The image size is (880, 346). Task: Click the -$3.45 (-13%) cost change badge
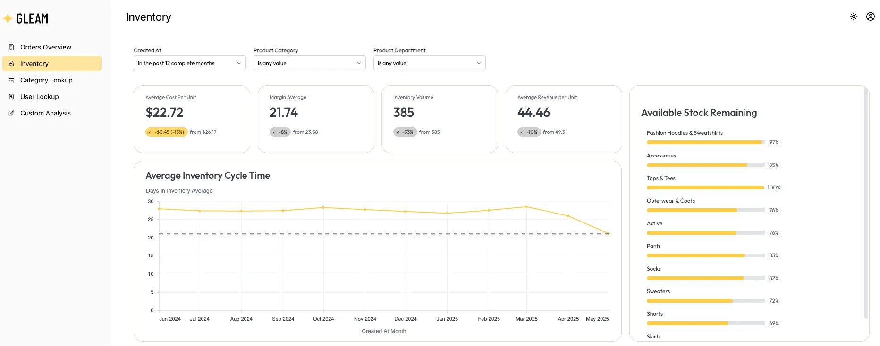[x=166, y=132]
